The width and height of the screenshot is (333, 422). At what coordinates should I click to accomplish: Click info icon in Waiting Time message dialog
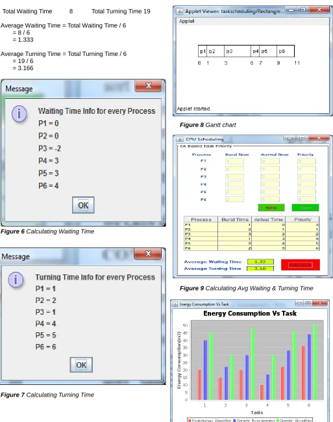(x=19, y=114)
